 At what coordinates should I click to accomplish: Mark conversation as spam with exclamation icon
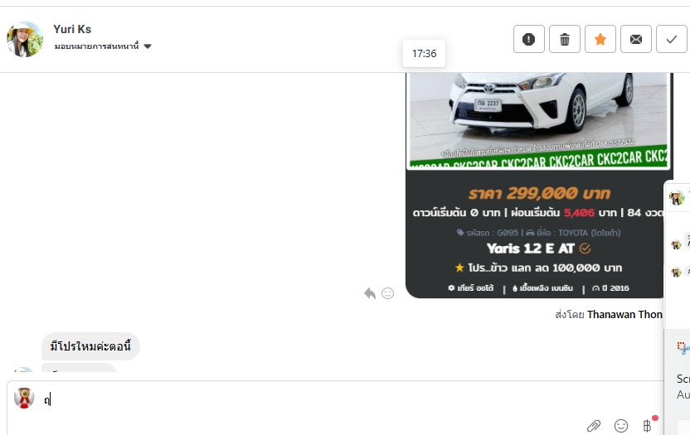pyautogui.click(x=528, y=39)
